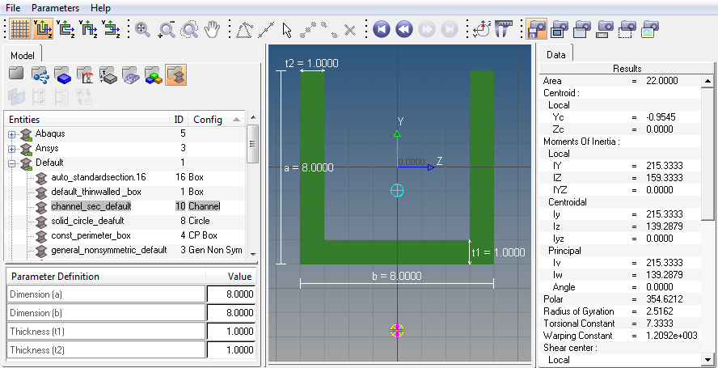Viewport: 718px width, 368px height.
Task: Click the Thickness (t1) value field
Action: [x=230, y=332]
